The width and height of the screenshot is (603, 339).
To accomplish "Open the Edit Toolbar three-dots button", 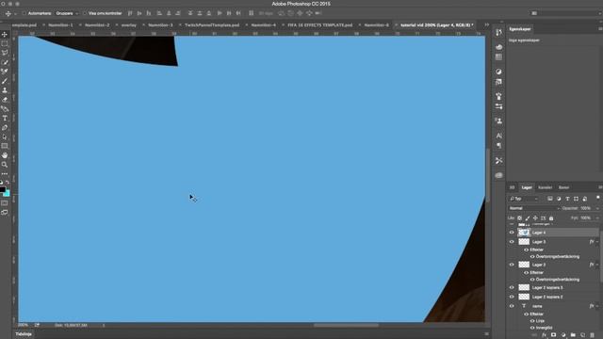I will (5, 173).
